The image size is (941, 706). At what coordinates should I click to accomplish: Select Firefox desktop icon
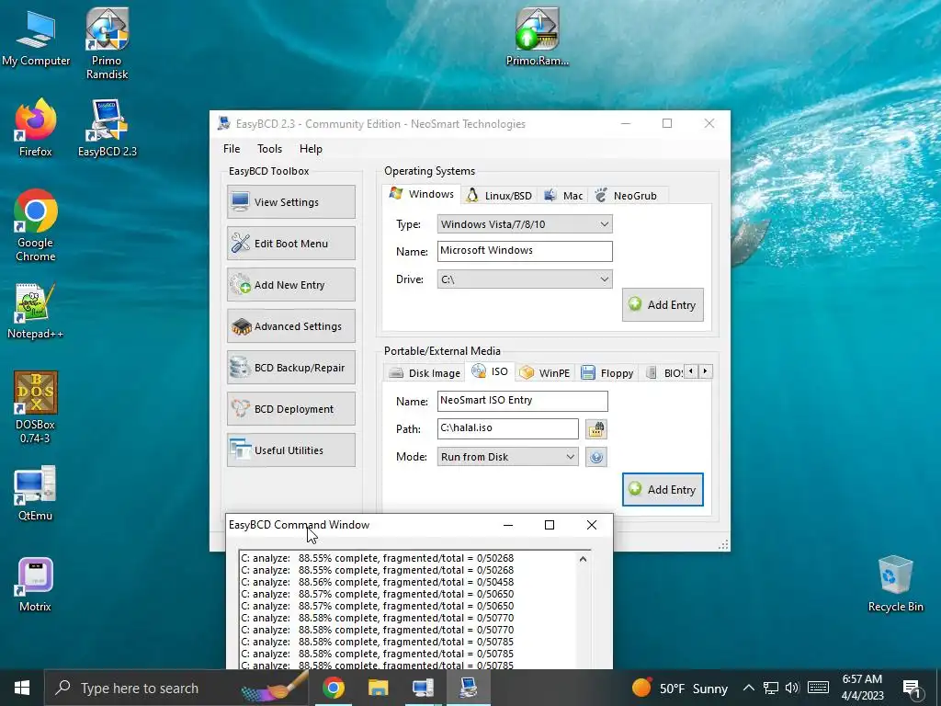point(36,128)
